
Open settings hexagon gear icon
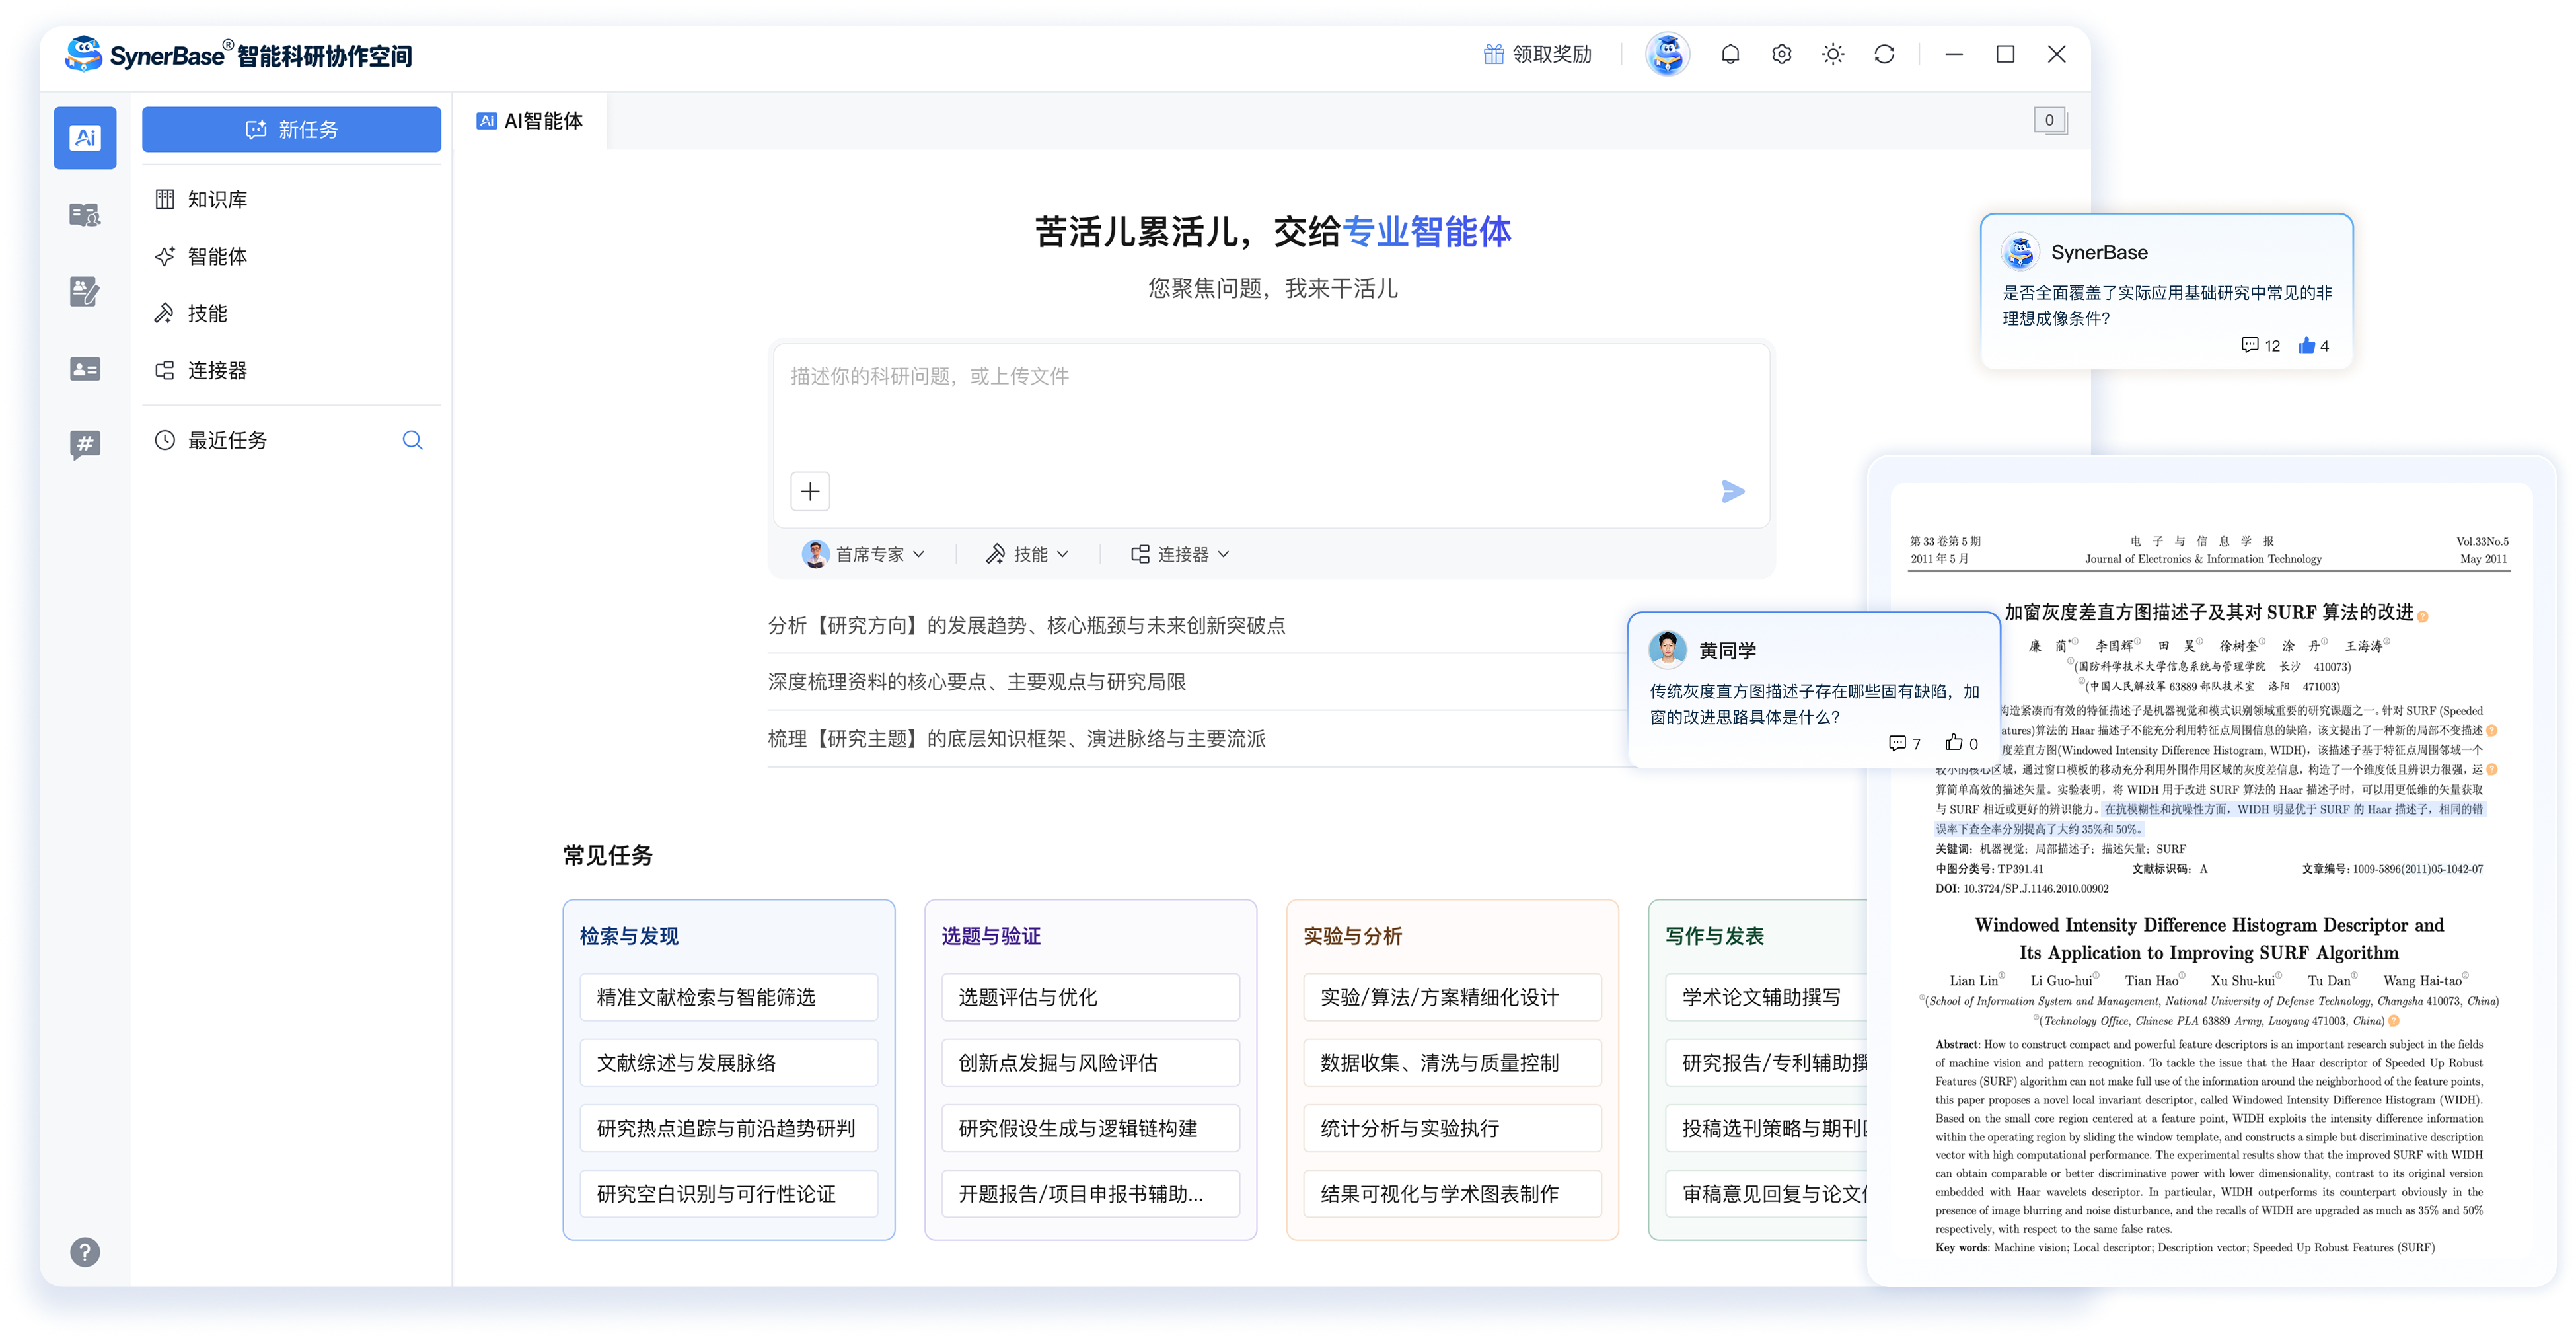(1781, 54)
